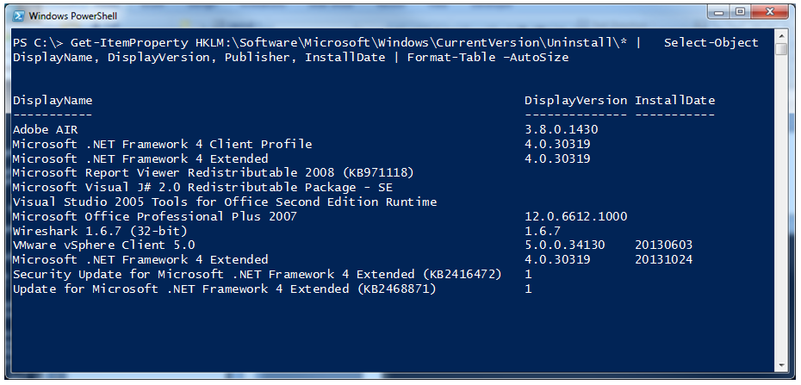
Task: Click the Security Update KB2416472 line
Action: pos(257,274)
